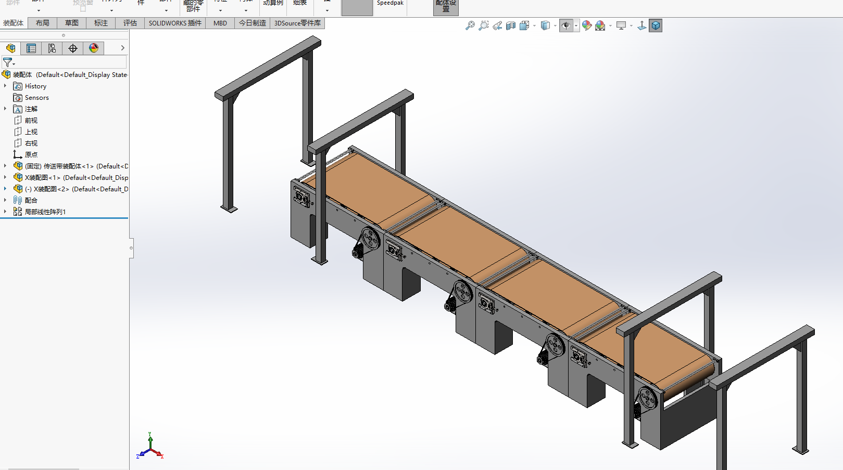Image resolution: width=843 pixels, height=470 pixels.
Task: Select the 前视 plane
Action: click(x=26, y=121)
